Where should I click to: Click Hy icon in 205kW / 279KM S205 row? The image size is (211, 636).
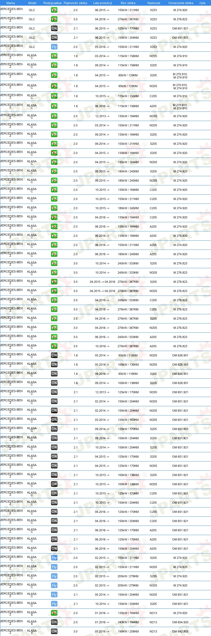point(54,576)
